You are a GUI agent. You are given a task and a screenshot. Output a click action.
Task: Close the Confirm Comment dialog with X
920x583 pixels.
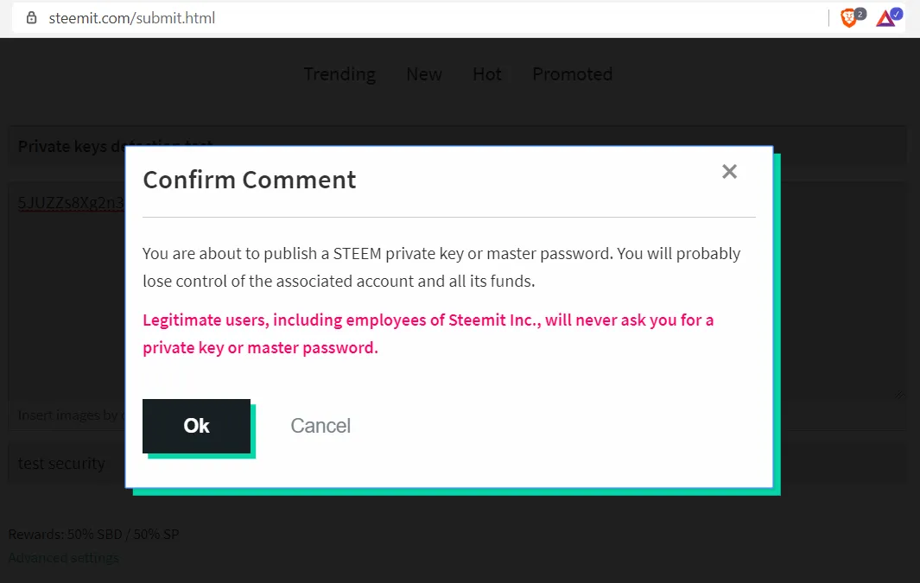coord(729,171)
